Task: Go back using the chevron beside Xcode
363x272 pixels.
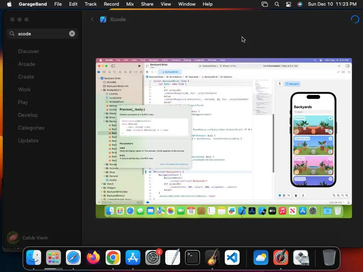Action: tap(92, 19)
